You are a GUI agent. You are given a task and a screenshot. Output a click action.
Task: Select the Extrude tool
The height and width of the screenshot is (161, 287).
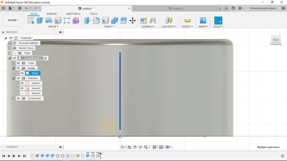point(40,20)
